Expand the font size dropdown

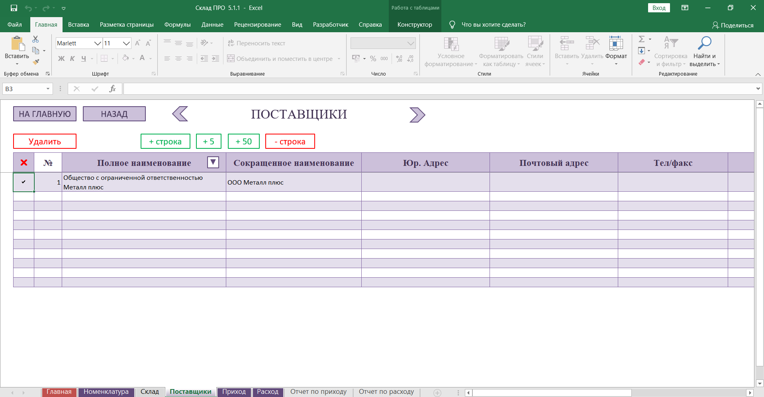click(x=126, y=43)
